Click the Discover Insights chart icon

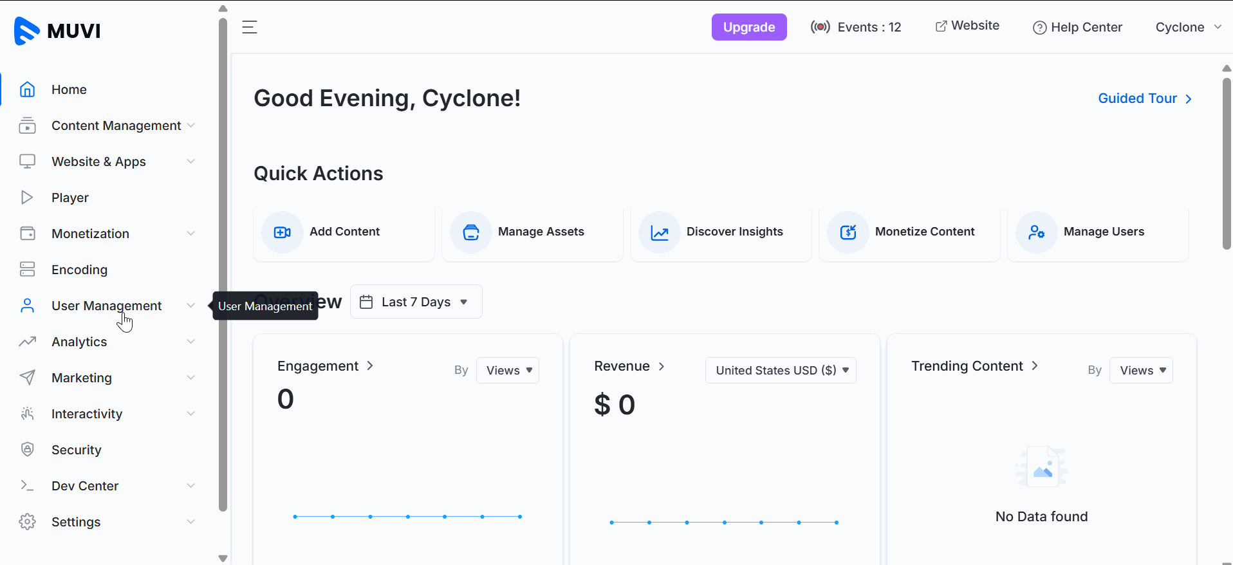coord(660,232)
